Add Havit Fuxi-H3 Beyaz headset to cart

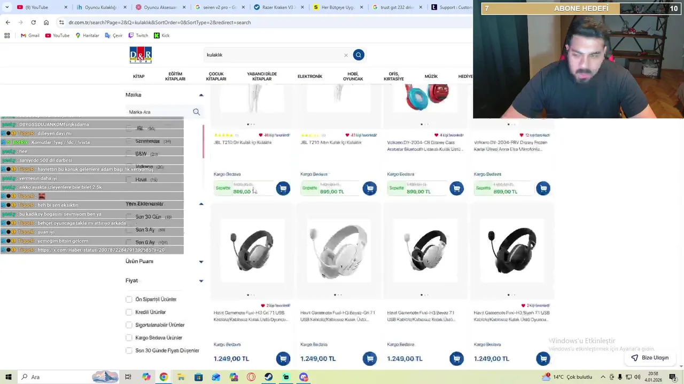pos(456,359)
